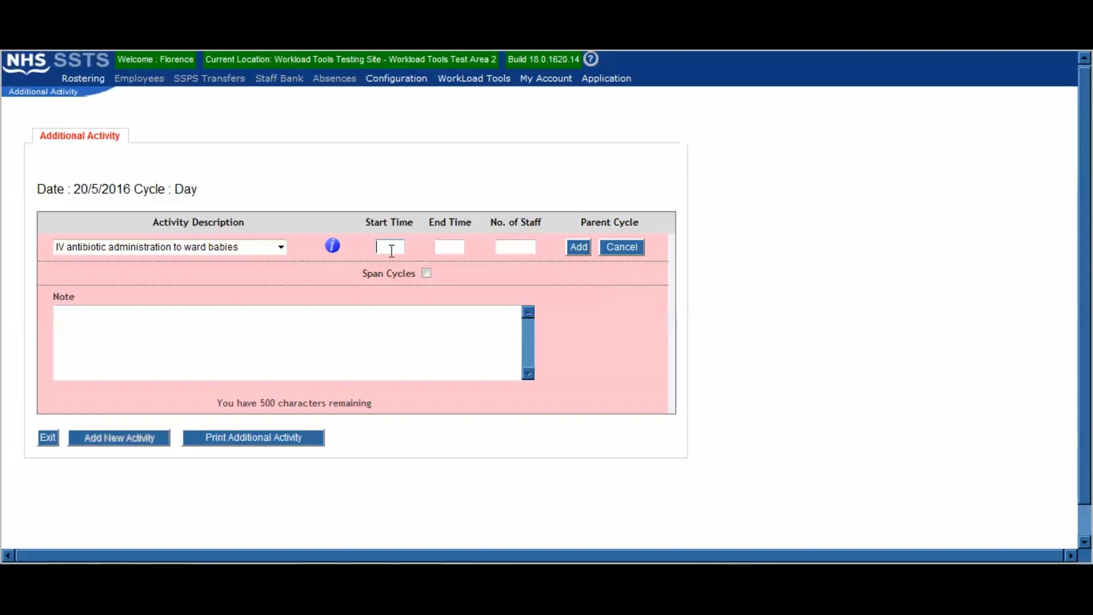This screenshot has height=615, width=1093.
Task: Click the blue info icon beside the activity dropdown
Action: pos(333,245)
